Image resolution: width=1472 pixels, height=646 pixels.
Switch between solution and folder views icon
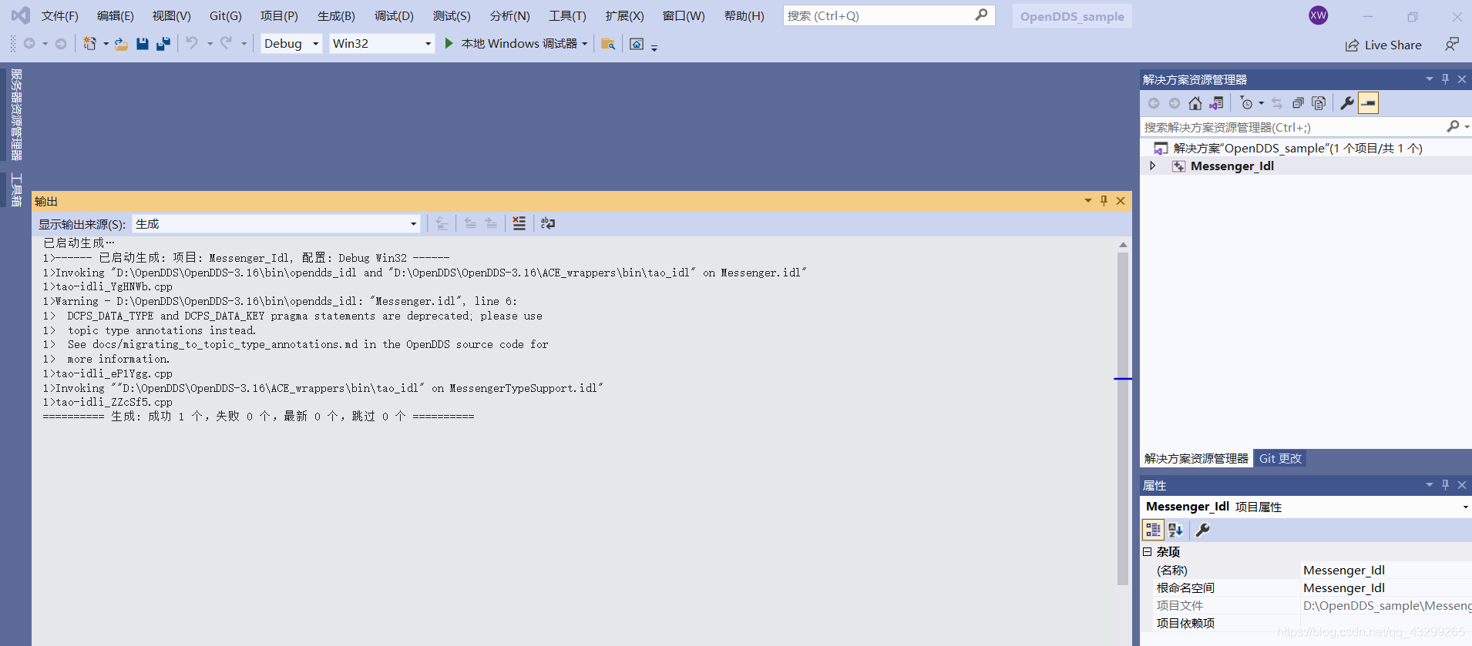[1216, 103]
